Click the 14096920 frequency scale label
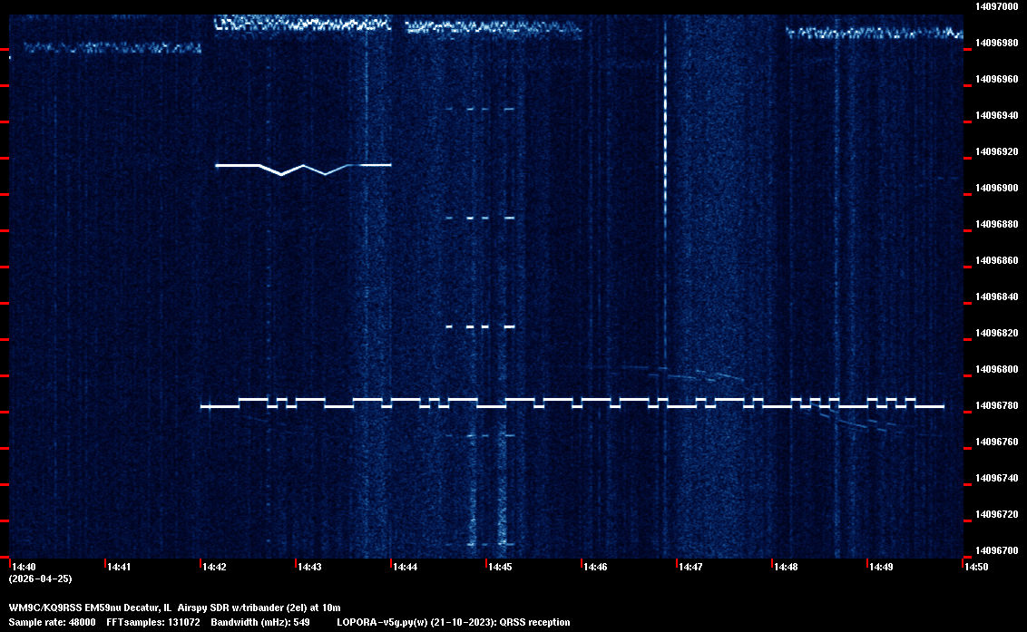The height and width of the screenshot is (632, 1027). [x=995, y=151]
